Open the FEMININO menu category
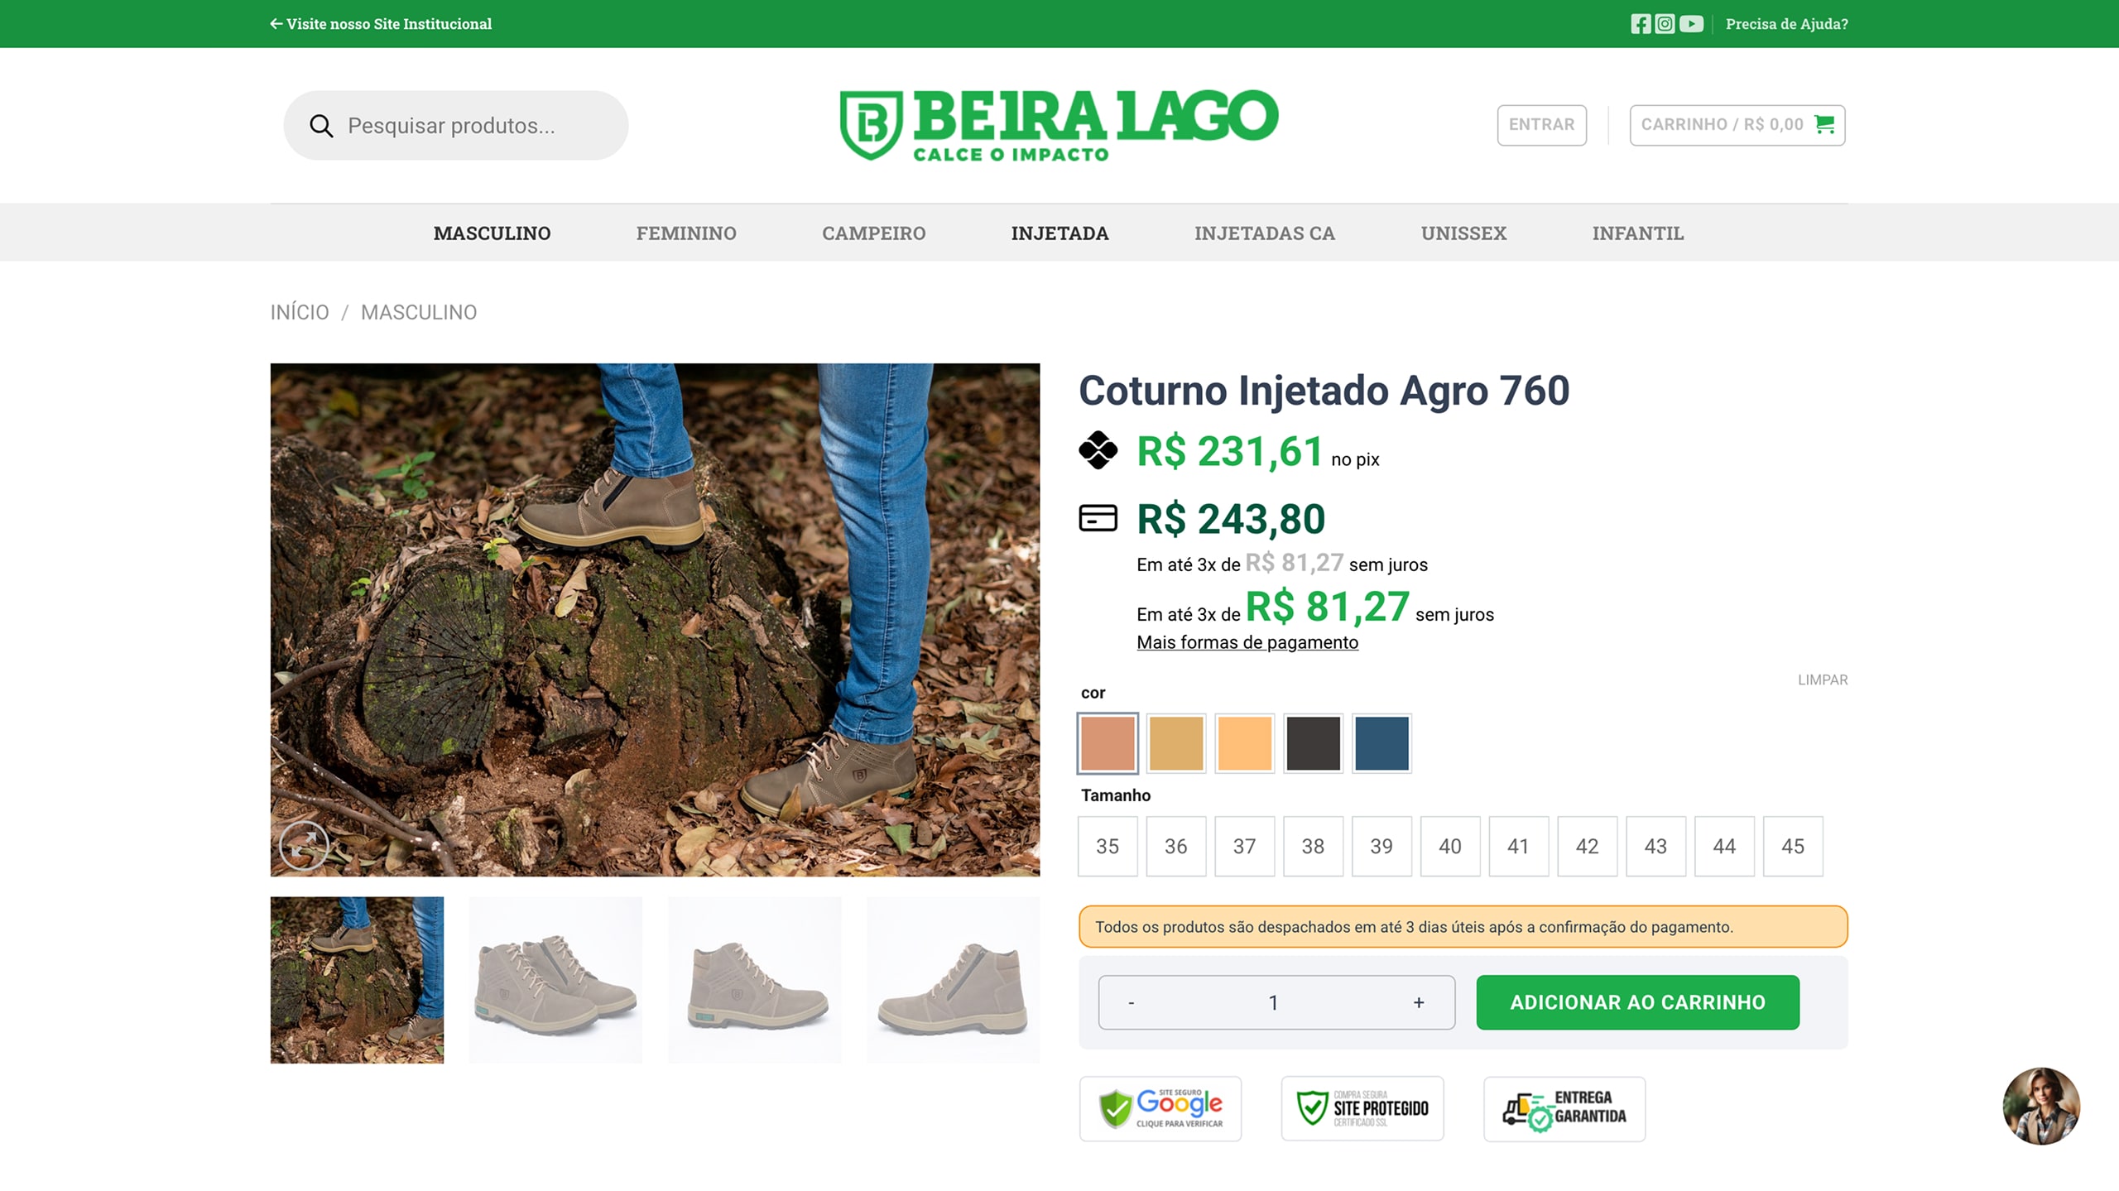 point(685,233)
